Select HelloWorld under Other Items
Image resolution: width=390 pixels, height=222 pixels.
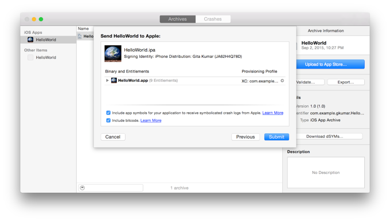48,58
